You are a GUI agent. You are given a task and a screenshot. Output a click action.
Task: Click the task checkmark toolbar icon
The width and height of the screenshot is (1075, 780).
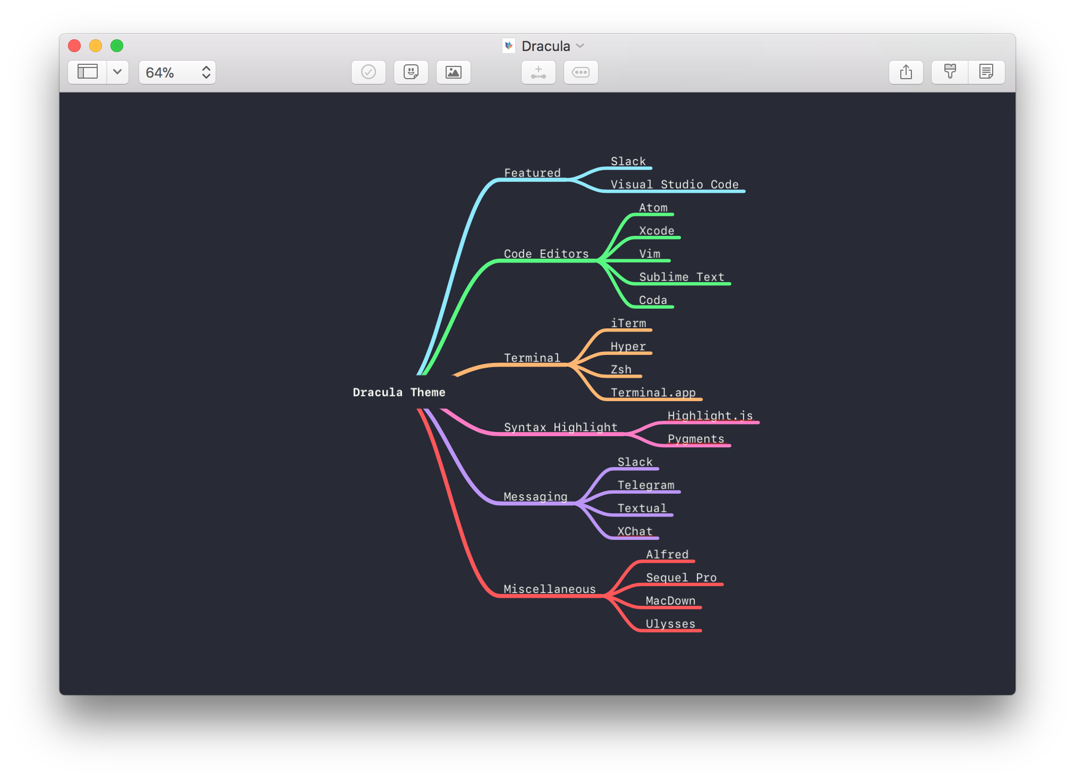coord(368,72)
